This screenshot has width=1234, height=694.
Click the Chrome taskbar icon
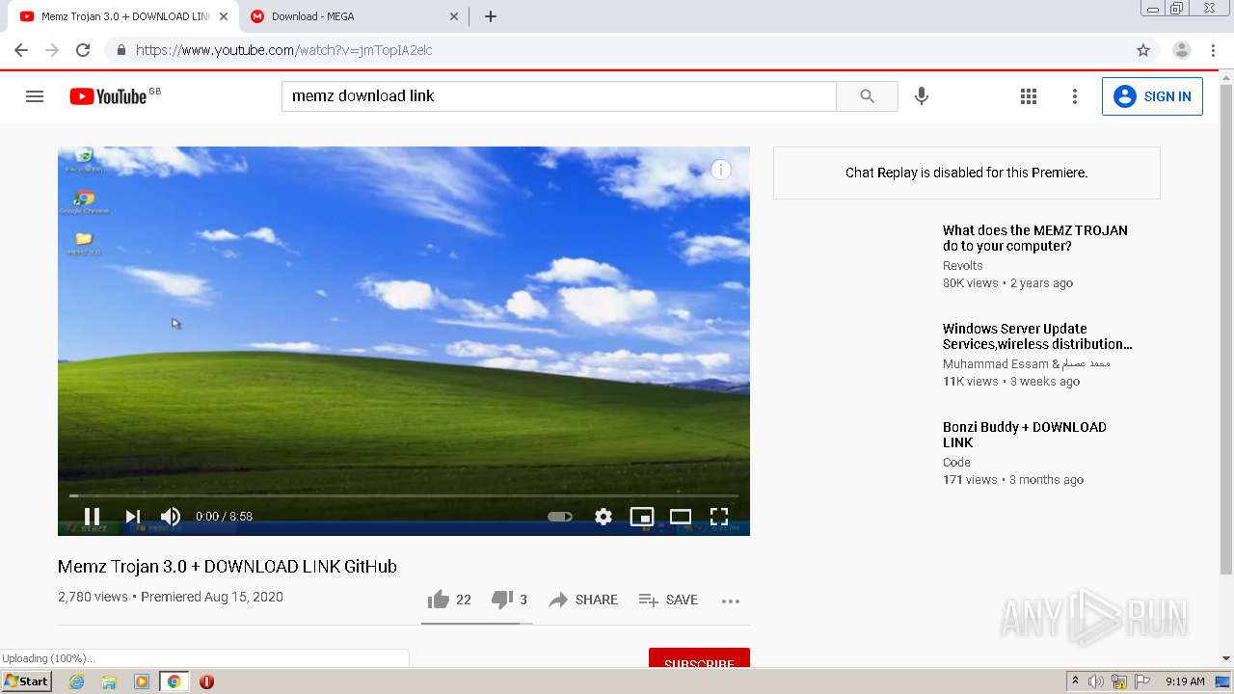tap(174, 681)
